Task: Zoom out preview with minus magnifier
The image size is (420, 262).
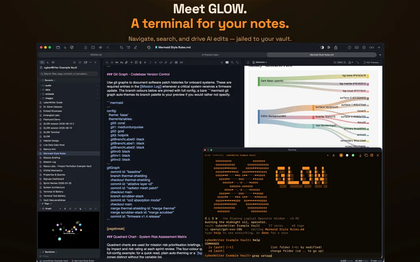Action: tap(335, 62)
